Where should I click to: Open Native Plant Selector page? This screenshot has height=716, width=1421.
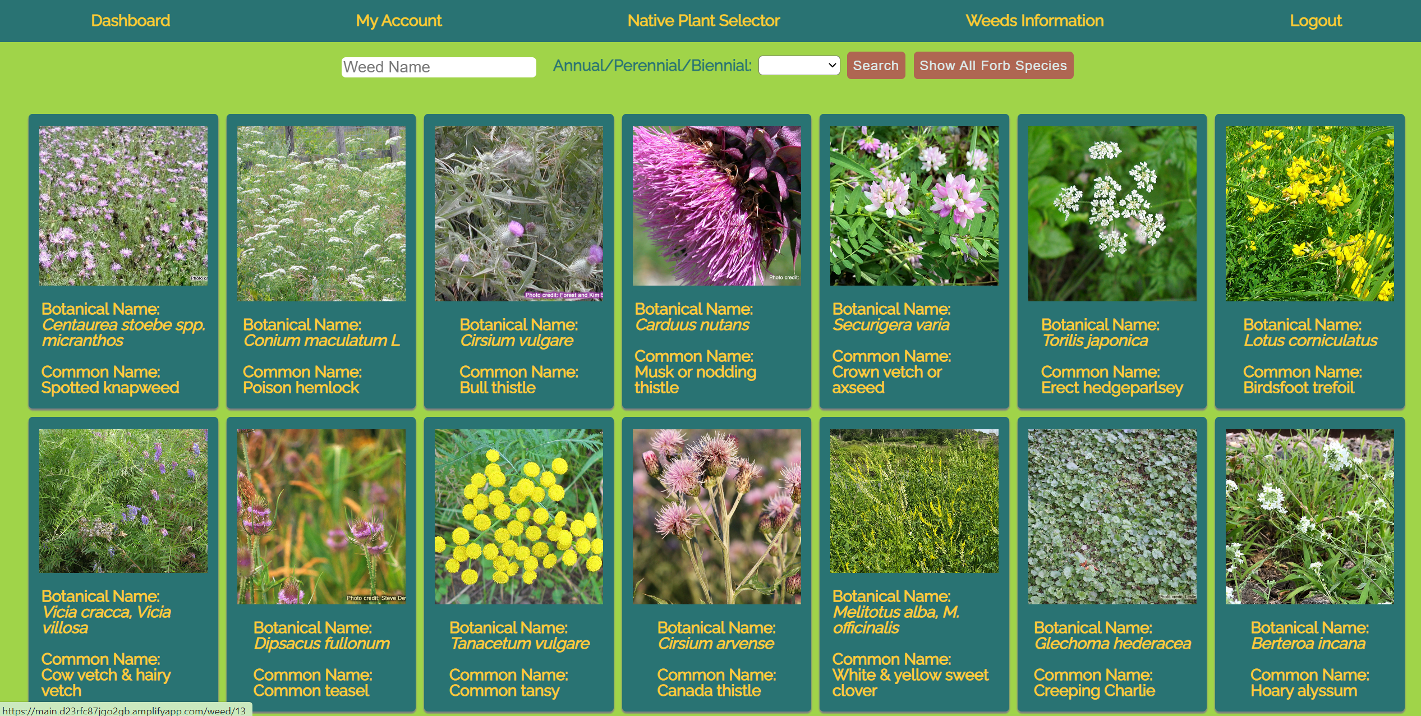[703, 21]
